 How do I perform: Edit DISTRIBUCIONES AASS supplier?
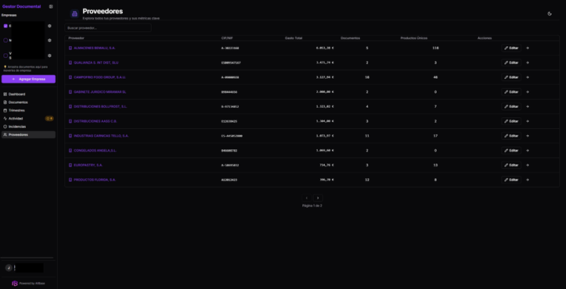[x=511, y=121]
